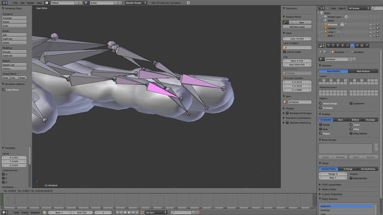383x215 pixels.
Task: Click the outliner editor-type icon
Action: point(321,8)
